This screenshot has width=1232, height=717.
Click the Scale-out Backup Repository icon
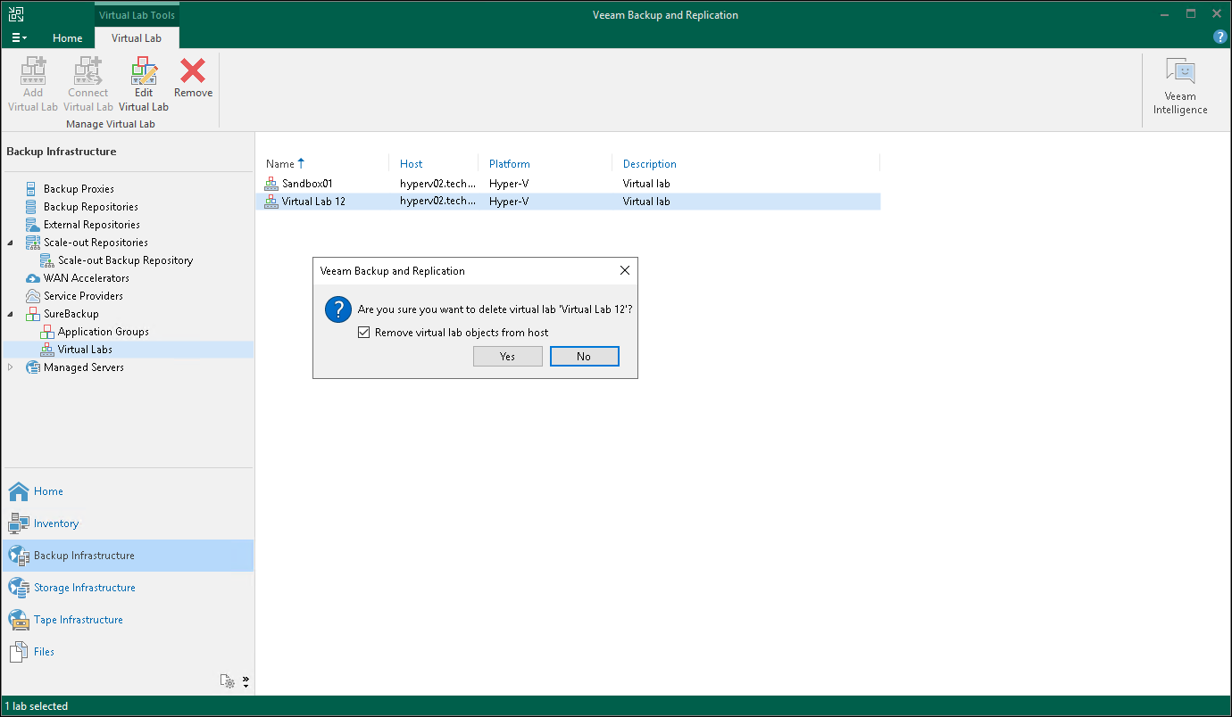click(x=47, y=260)
